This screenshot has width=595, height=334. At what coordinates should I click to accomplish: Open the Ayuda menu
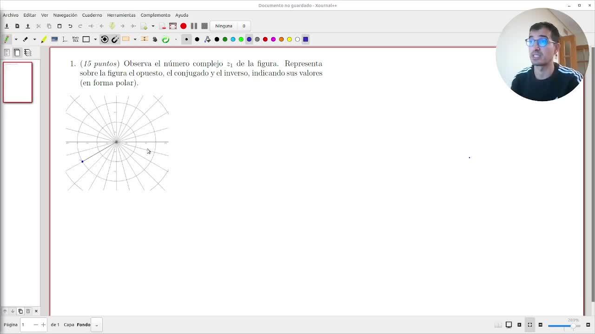[182, 15]
